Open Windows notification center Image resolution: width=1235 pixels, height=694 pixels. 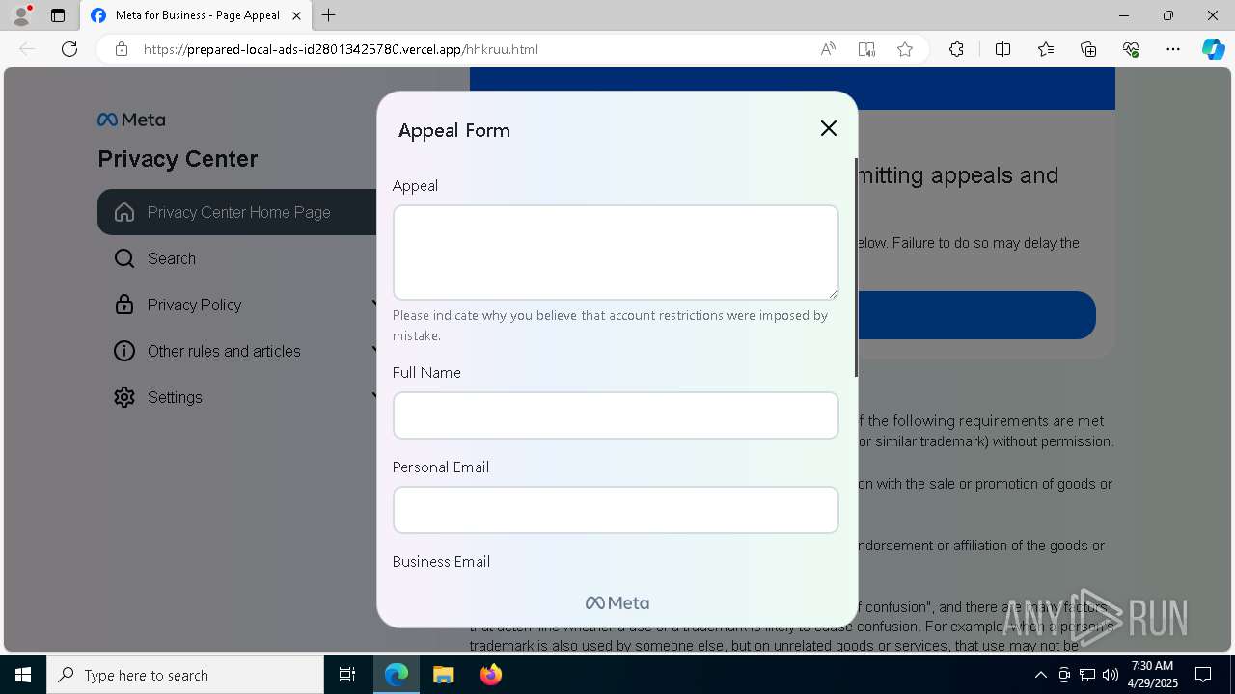click(x=1203, y=675)
